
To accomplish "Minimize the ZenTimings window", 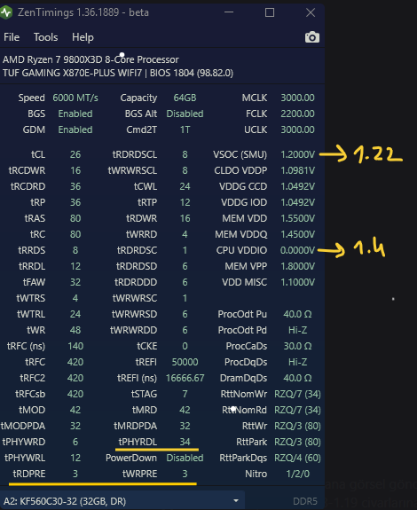I will (229, 12).
